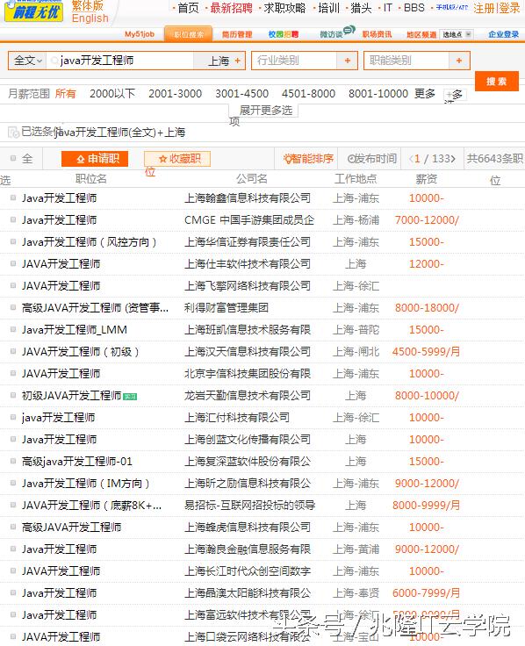The width and height of the screenshot is (525, 646).
Task: Click the plus icon next to 上海 location
Action: 237,61
